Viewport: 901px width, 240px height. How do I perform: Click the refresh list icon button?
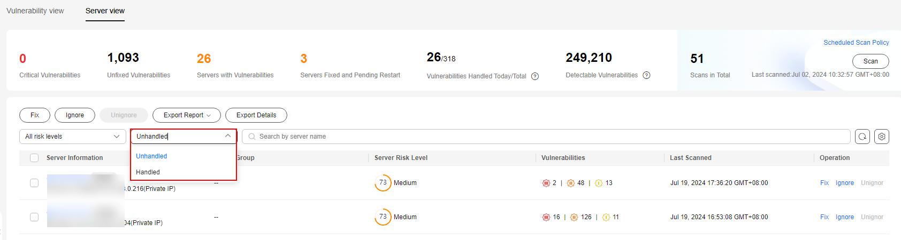coord(862,137)
